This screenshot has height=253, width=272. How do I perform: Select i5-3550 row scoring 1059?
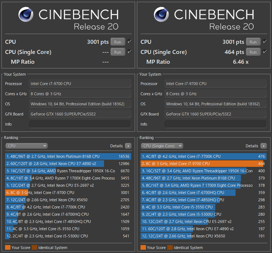coord(68,229)
